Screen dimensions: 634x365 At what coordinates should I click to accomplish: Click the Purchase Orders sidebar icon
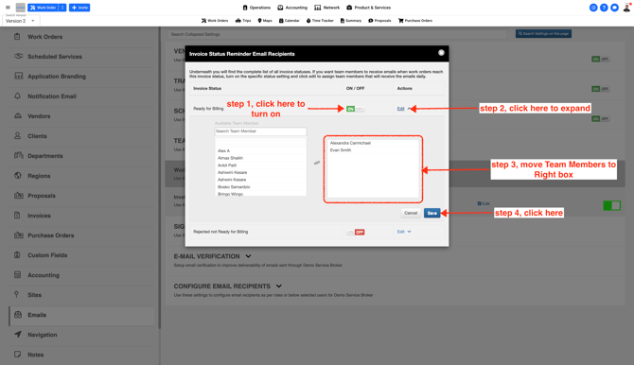coord(18,235)
